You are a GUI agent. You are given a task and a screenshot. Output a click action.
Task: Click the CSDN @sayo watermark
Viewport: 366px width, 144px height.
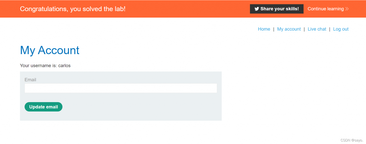point(352,140)
